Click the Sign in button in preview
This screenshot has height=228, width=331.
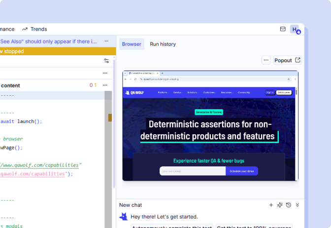click(270, 92)
